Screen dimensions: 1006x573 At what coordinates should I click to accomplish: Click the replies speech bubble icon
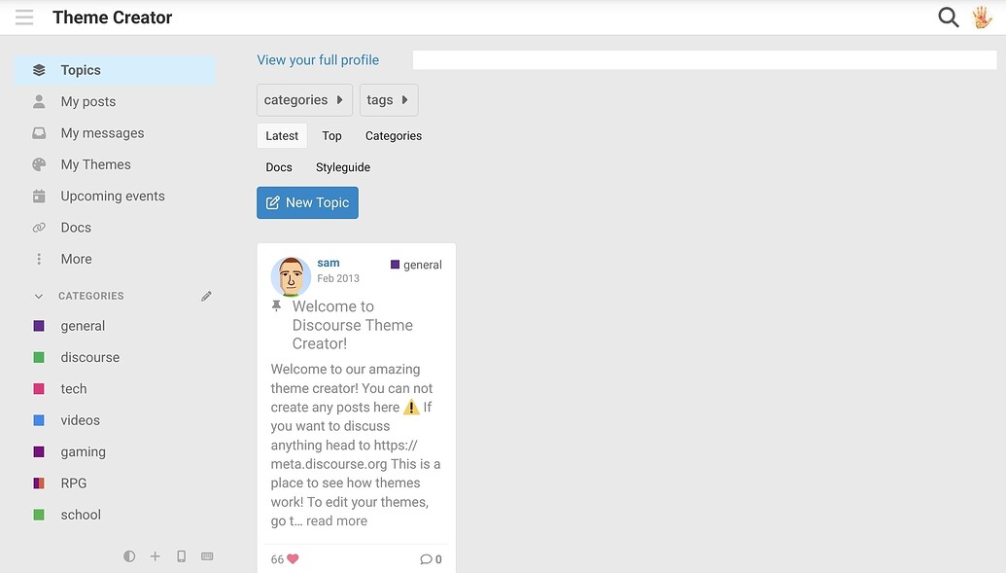click(426, 559)
